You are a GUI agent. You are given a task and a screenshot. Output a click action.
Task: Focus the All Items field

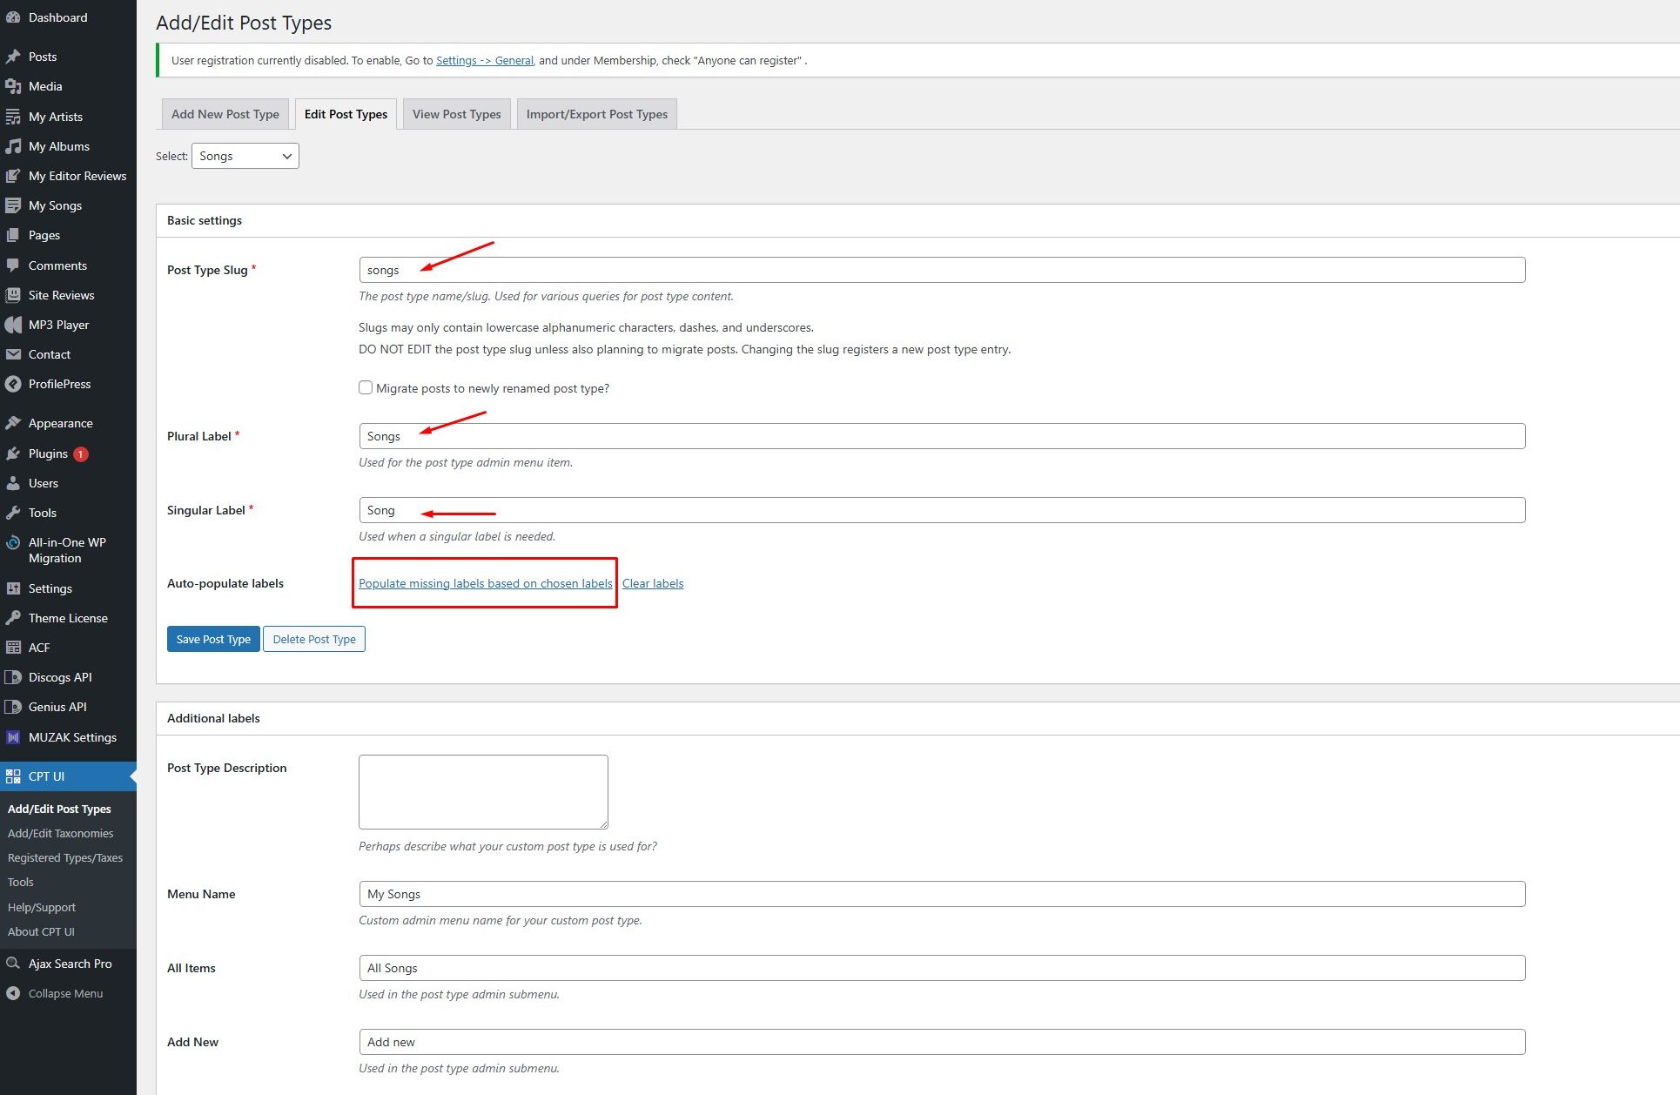tap(942, 968)
